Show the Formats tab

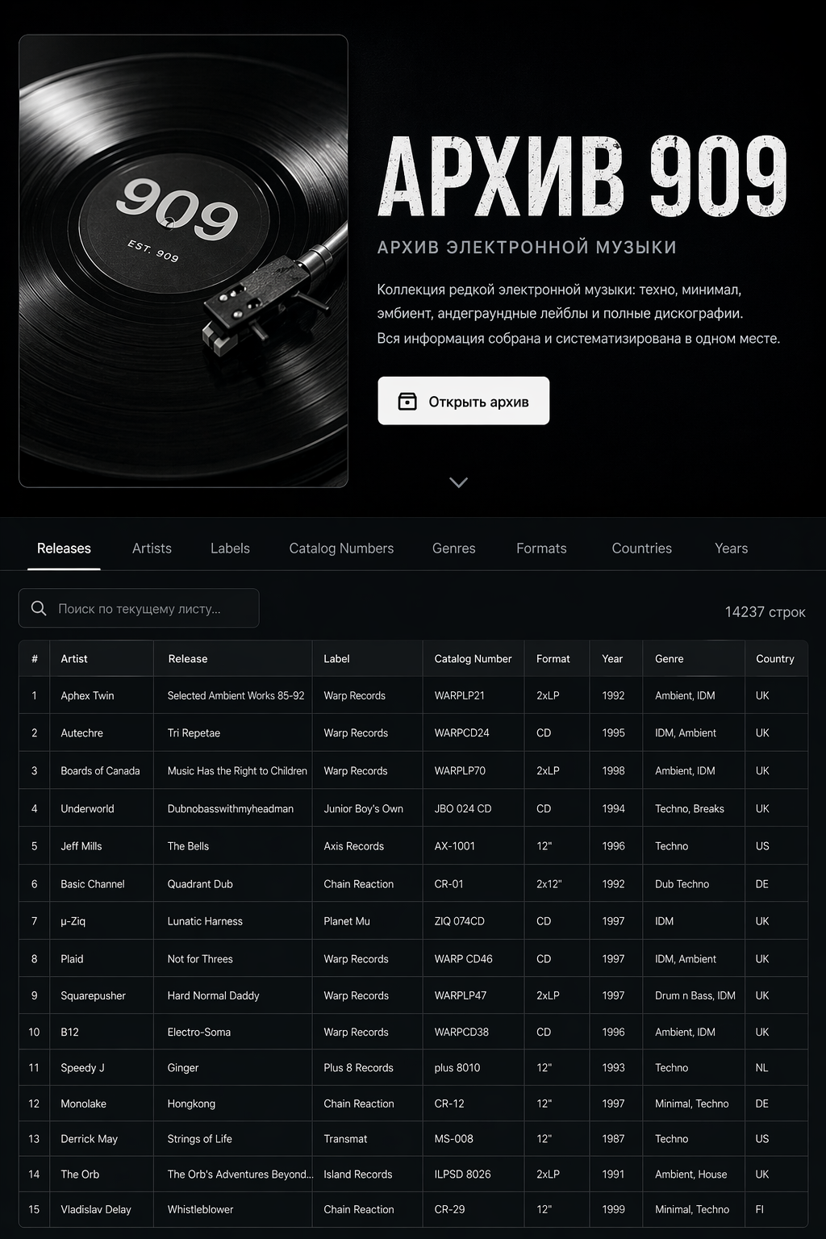click(x=541, y=549)
